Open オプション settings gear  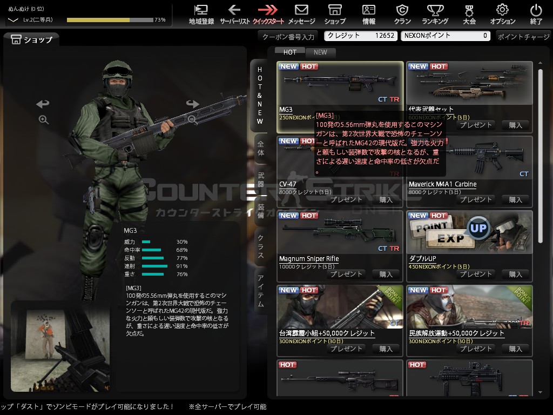(x=503, y=14)
